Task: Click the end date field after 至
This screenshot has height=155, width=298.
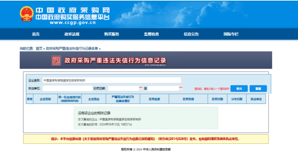Action: pos(165,88)
